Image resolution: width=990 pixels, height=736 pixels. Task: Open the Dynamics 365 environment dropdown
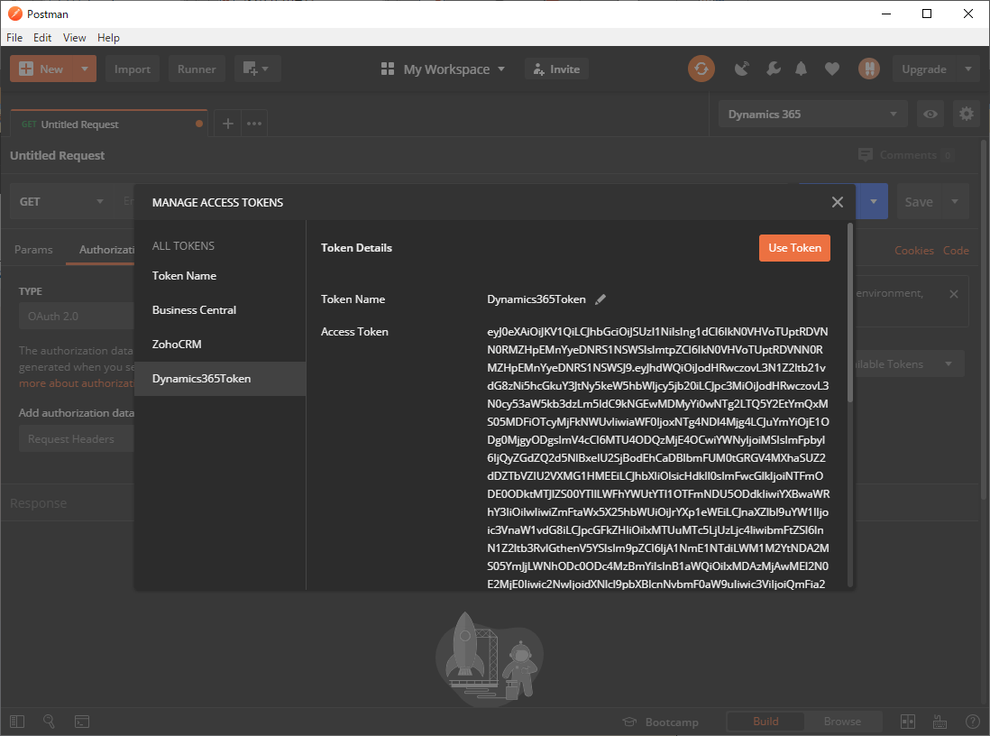pos(812,115)
